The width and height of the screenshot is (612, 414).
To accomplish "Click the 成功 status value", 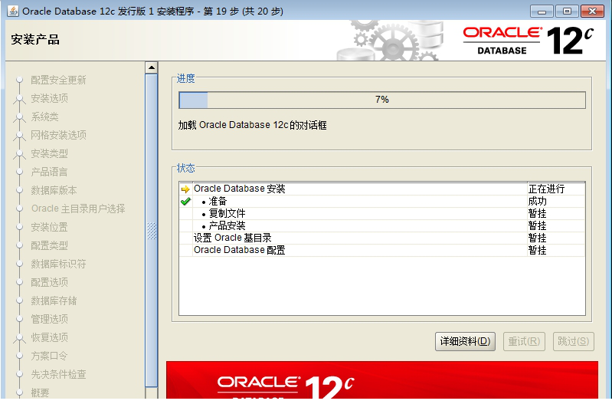I will click(x=538, y=202).
